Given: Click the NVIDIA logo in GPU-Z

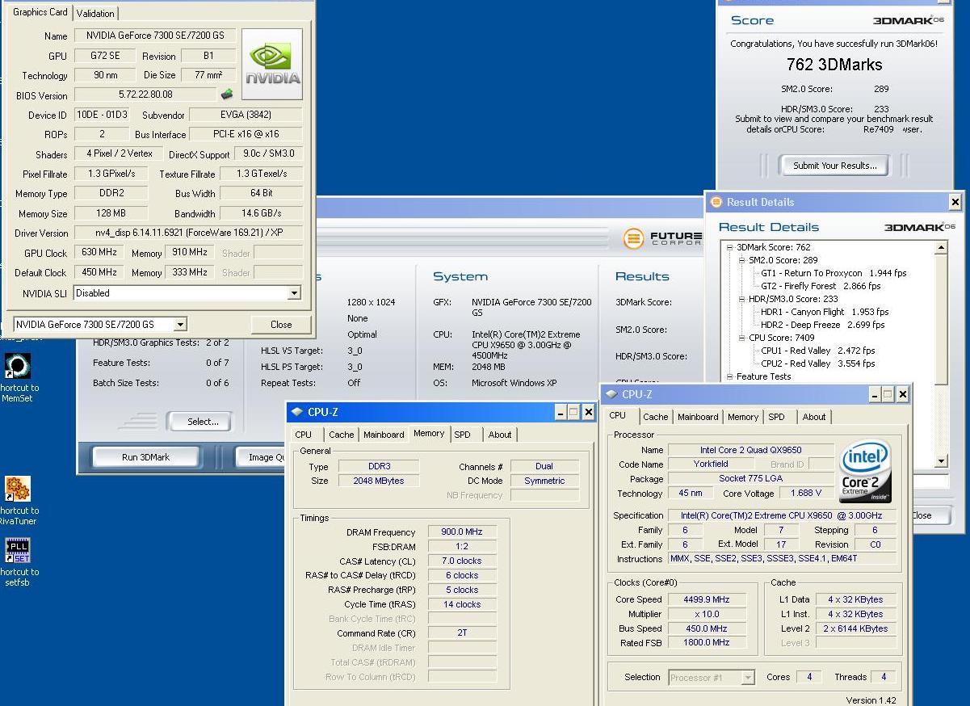Looking at the screenshot, I should tap(272, 65).
